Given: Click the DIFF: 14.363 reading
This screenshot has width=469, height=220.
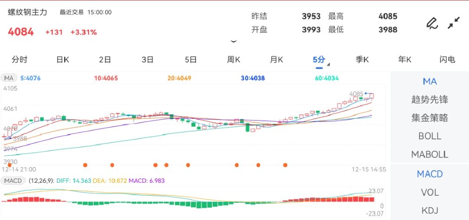Looking at the screenshot, I should click(x=73, y=181).
